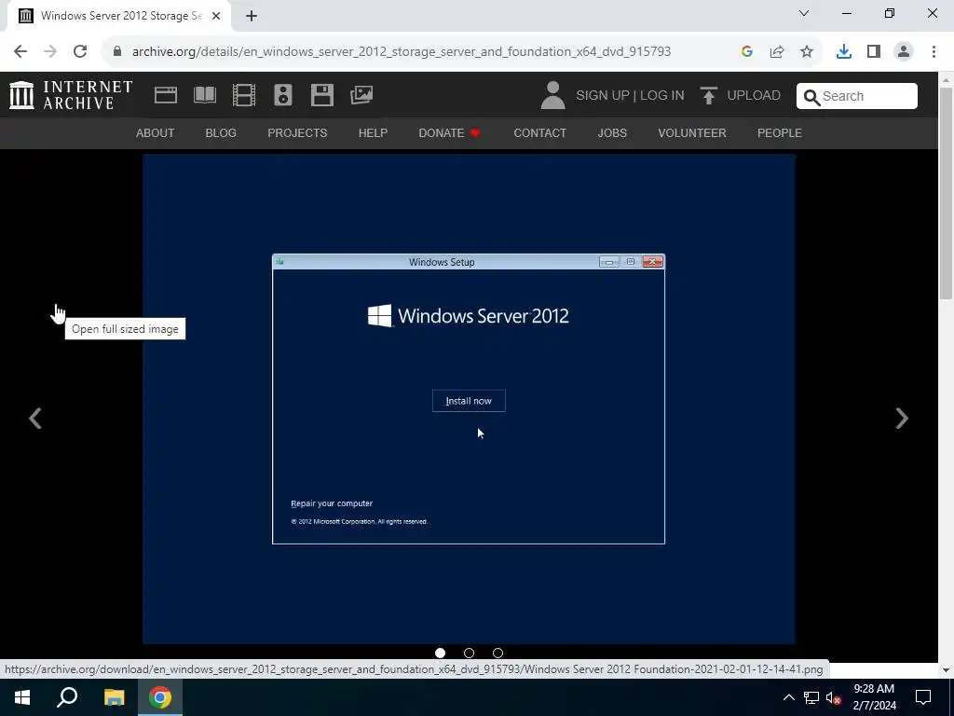Image resolution: width=954 pixels, height=716 pixels.
Task: Open the HELP menu item
Action: [x=373, y=132]
